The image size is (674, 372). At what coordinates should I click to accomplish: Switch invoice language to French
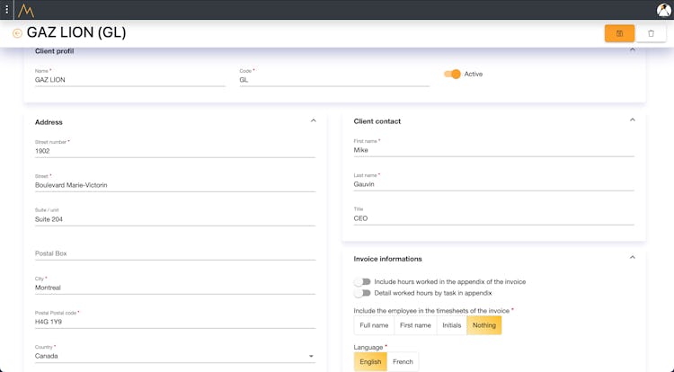pyautogui.click(x=403, y=362)
